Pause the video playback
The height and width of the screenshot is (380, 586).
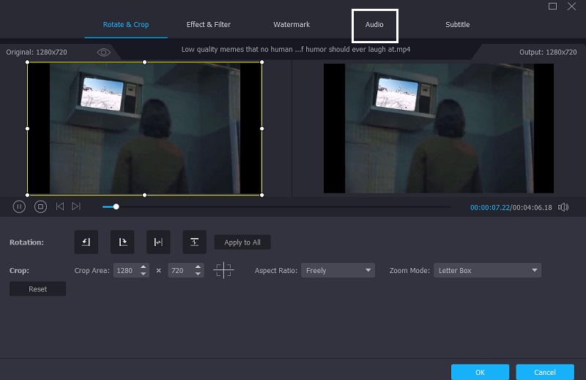tap(20, 207)
